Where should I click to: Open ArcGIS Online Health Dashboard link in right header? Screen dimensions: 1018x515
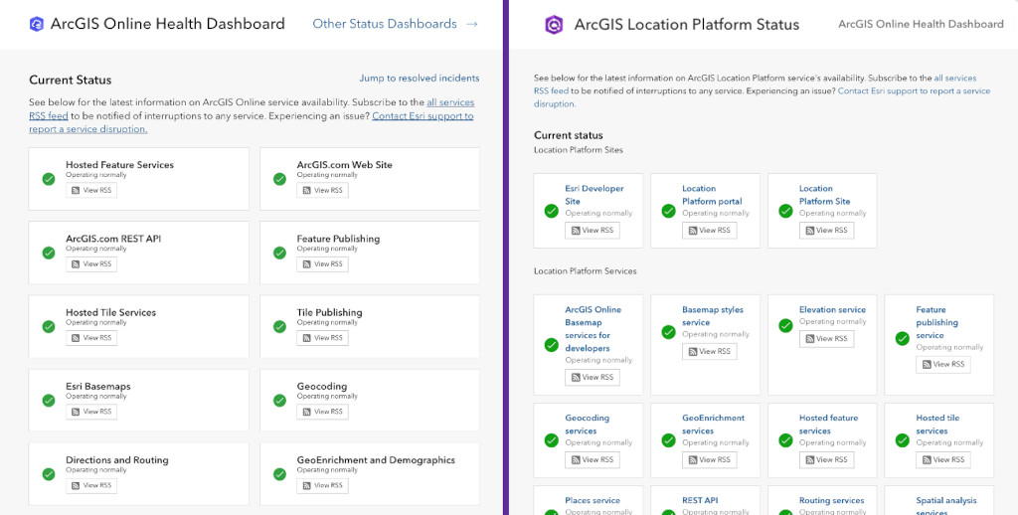click(921, 24)
